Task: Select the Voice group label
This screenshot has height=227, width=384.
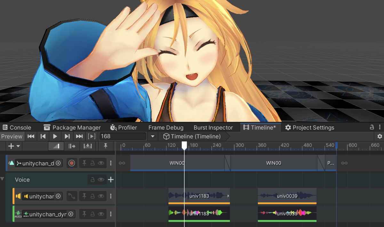Action: (22, 180)
